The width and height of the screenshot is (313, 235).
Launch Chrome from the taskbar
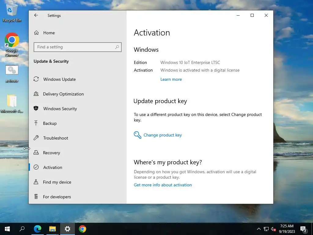tap(83, 229)
